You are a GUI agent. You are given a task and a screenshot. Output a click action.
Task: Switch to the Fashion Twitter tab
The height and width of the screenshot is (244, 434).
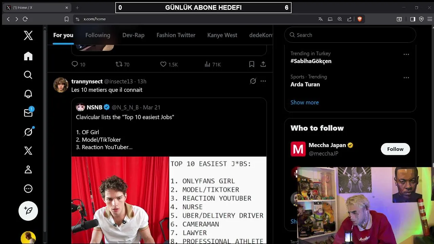176,35
